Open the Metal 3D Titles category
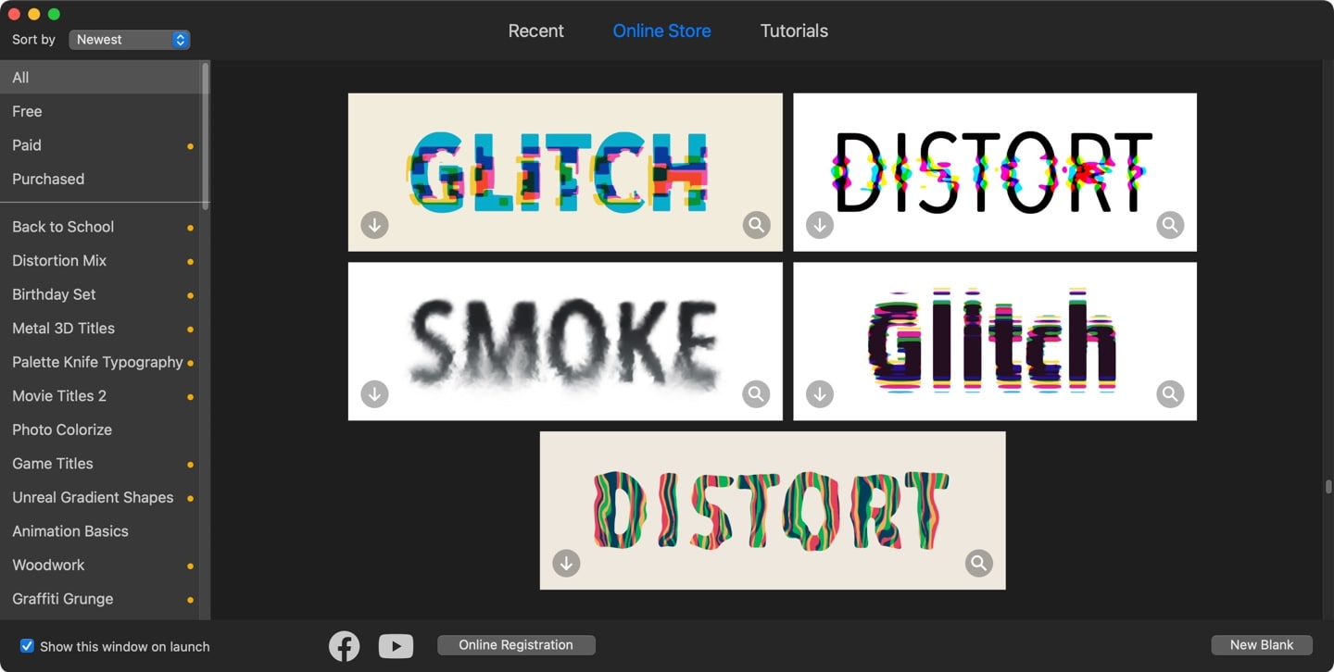Viewport: 1334px width, 672px height. click(100, 328)
